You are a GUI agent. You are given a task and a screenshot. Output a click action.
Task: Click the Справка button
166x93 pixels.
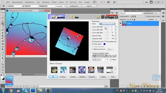[x=103, y=77]
